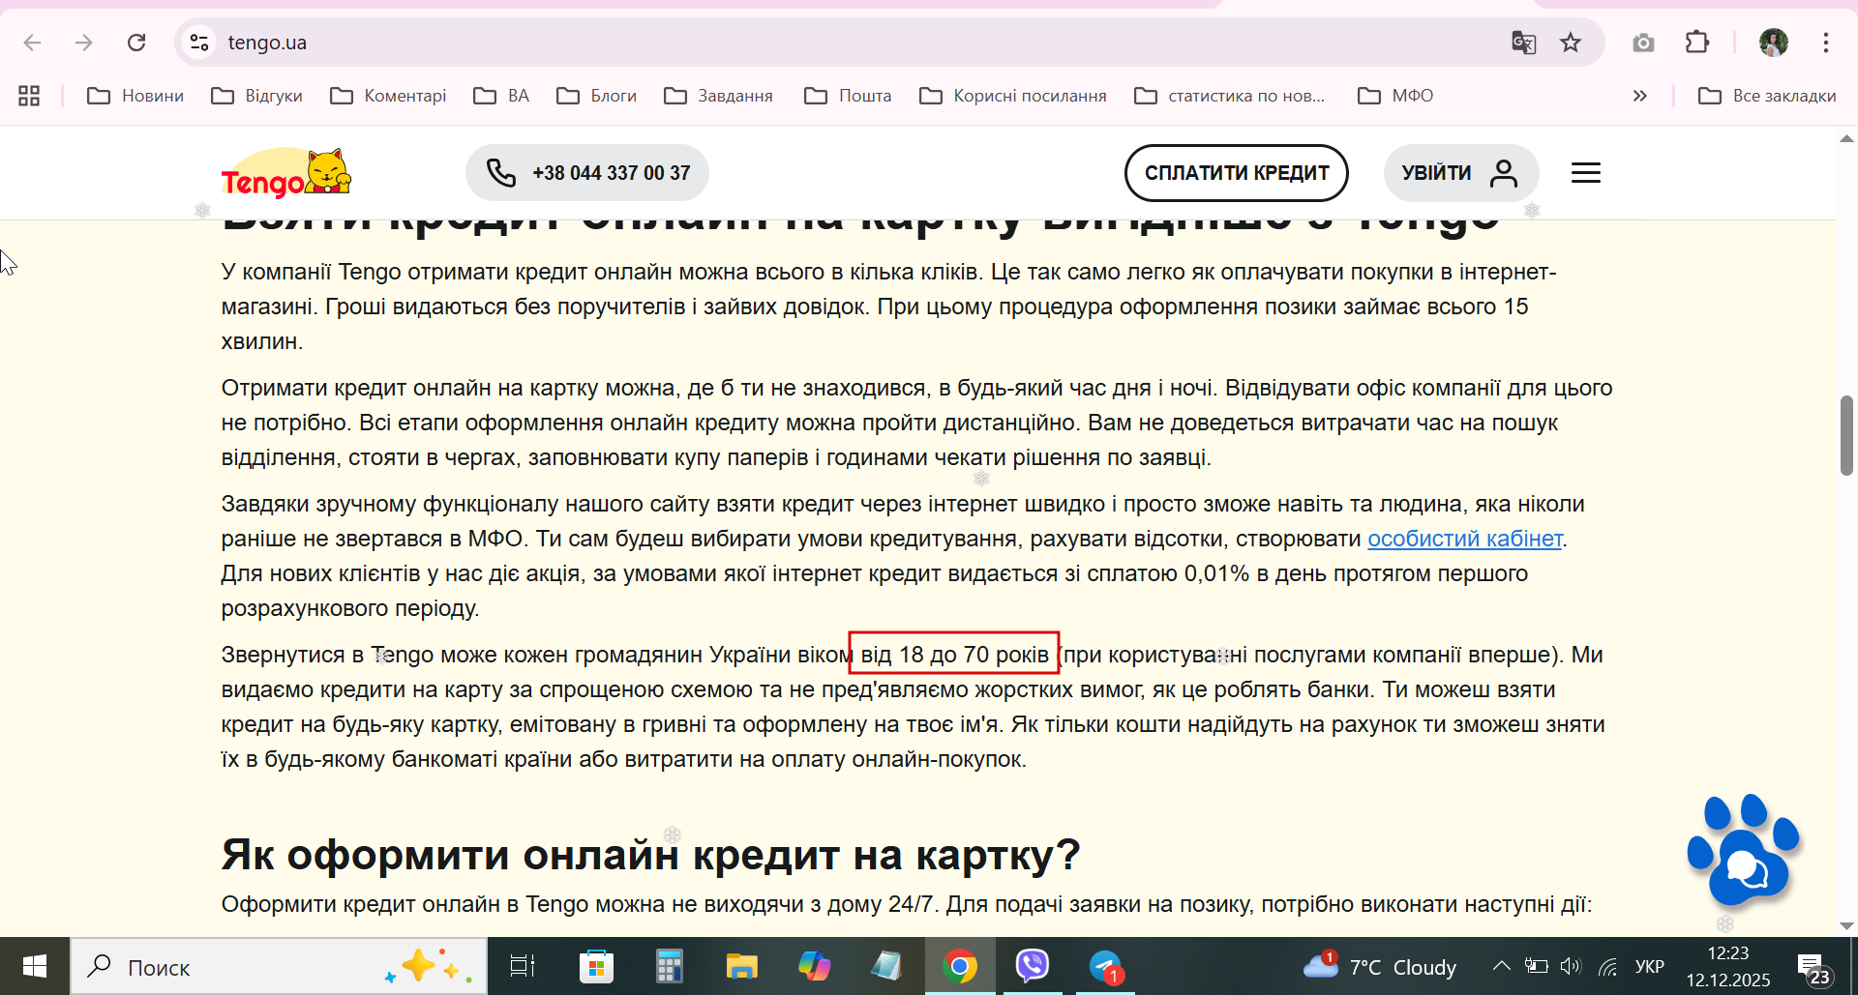Open Telegram from the taskbar
The image size is (1858, 995).
(x=1105, y=966)
